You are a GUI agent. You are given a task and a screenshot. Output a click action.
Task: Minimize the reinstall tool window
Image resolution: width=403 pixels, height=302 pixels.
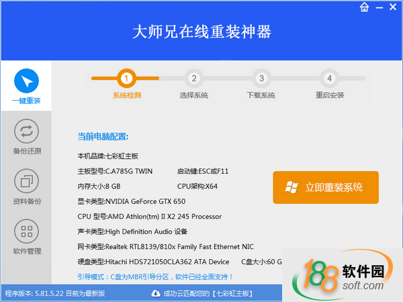tap(379, 7)
